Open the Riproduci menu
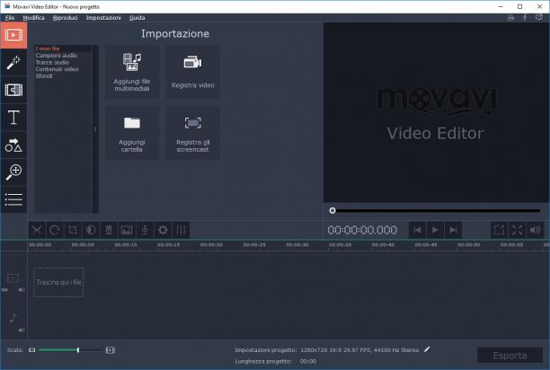 click(66, 18)
